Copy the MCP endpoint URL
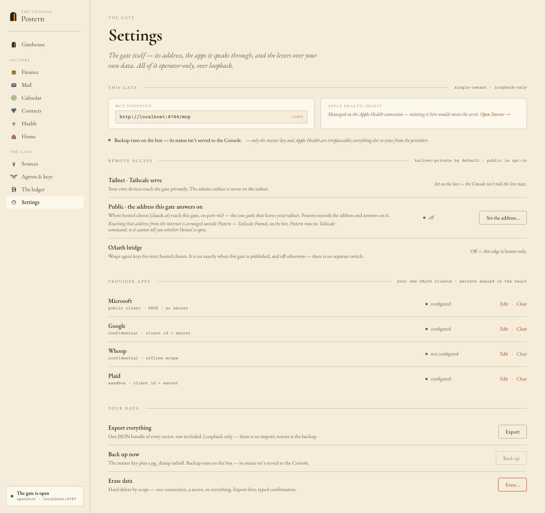545x513 pixels. click(297, 117)
